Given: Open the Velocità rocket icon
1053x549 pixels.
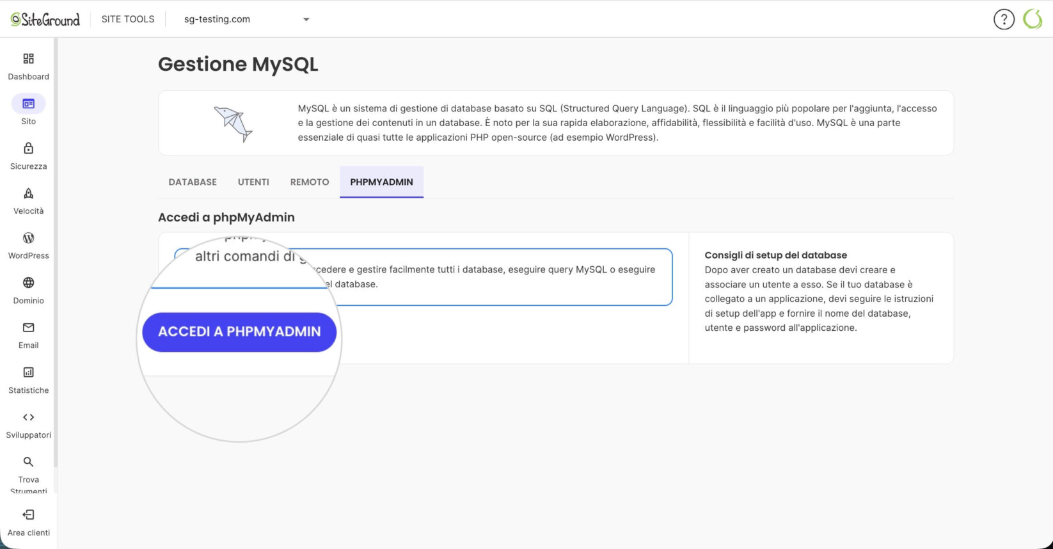Looking at the screenshot, I should (x=28, y=193).
